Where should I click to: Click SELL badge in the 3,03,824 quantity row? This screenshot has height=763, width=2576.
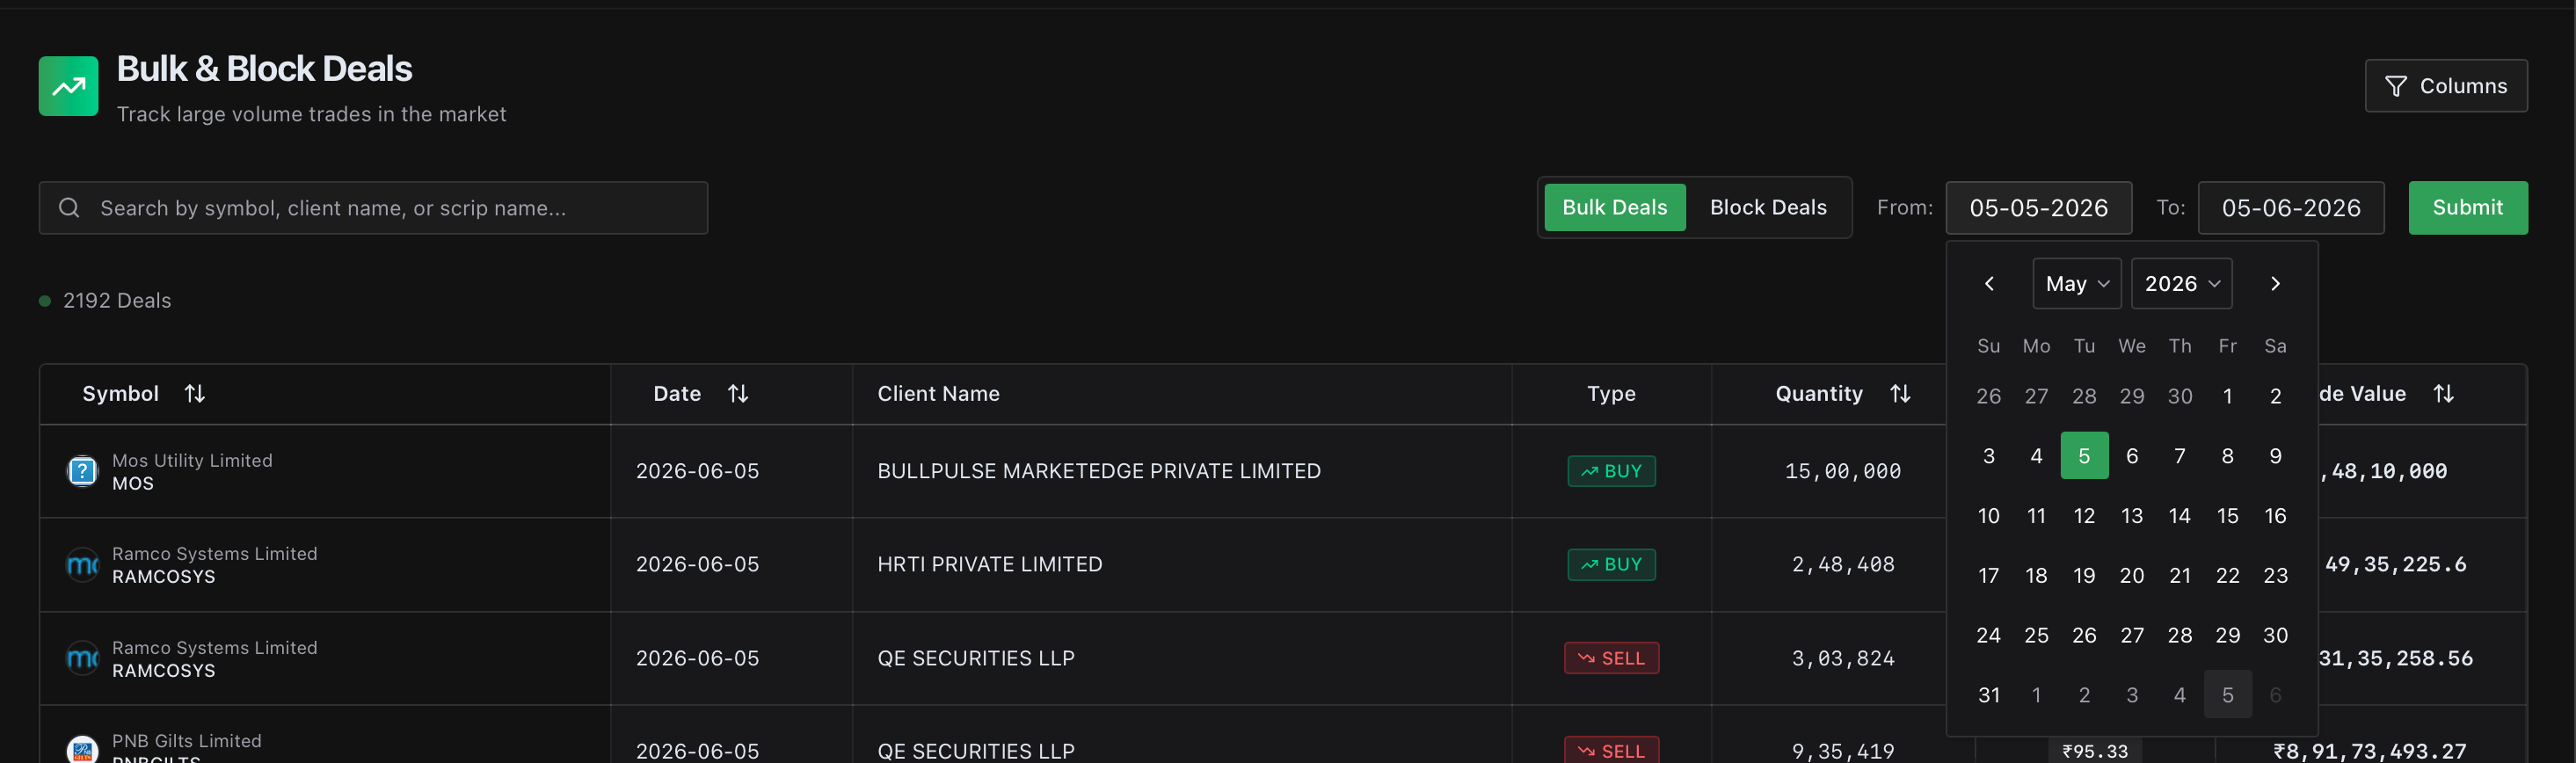coord(1611,658)
